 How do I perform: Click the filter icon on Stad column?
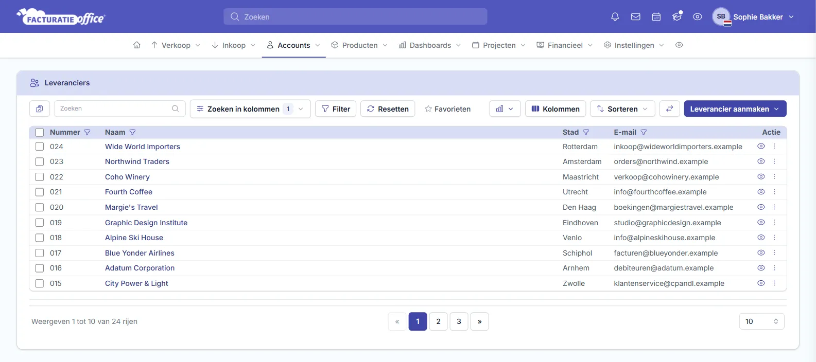pos(586,132)
